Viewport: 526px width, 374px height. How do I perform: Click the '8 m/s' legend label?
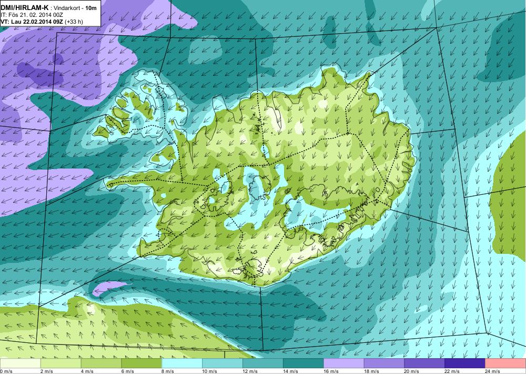click(168, 371)
